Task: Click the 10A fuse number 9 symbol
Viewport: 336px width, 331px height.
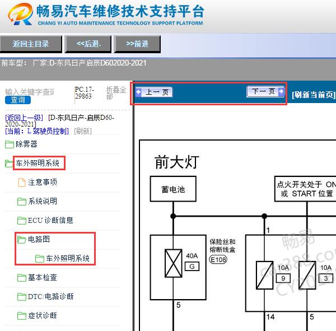Action: pyautogui.click(x=265, y=275)
